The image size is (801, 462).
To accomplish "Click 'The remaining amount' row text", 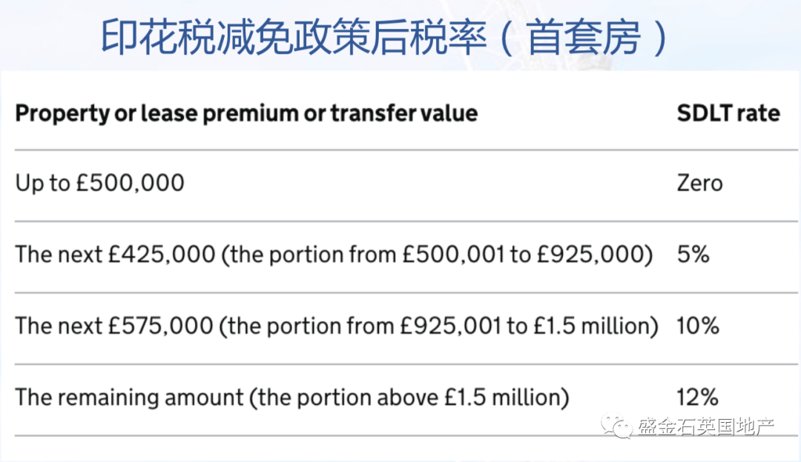I will pos(292,398).
